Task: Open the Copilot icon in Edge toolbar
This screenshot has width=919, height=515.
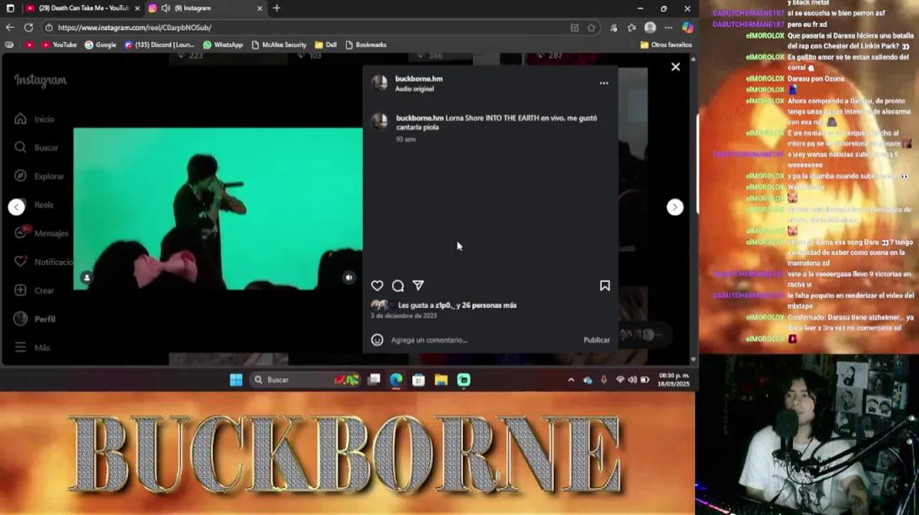Action: pyautogui.click(x=687, y=27)
